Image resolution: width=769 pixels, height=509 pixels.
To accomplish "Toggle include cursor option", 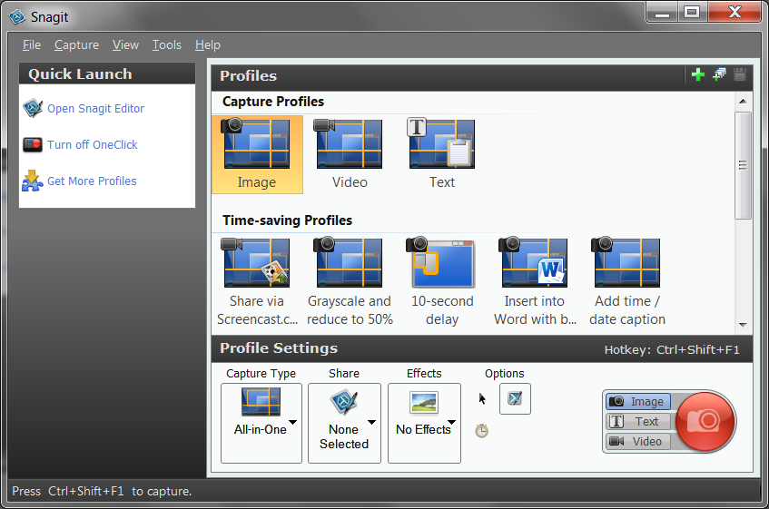I will click(482, 399).
